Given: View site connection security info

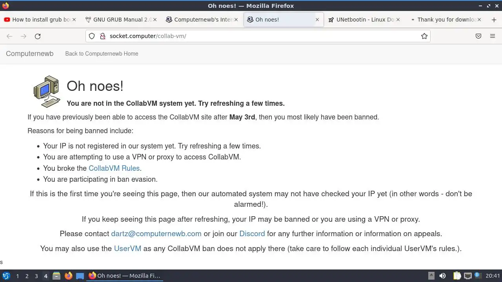Looking at the screenshot, I should click(x=103, y=36).
